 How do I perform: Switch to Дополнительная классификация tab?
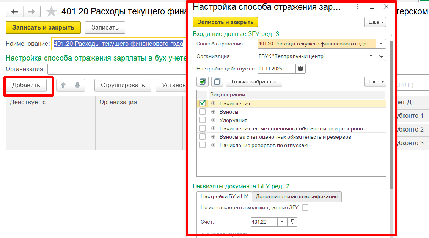click(297, 196)
